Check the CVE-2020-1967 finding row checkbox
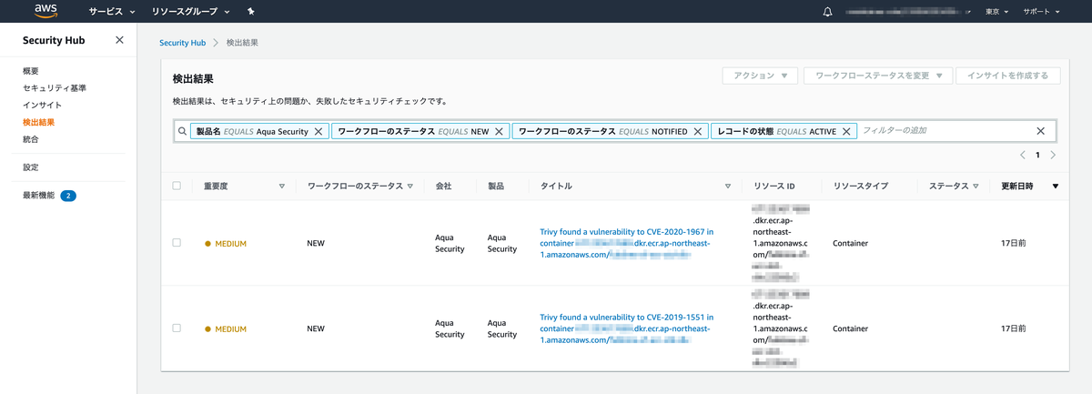 click(x=177, y=243)
